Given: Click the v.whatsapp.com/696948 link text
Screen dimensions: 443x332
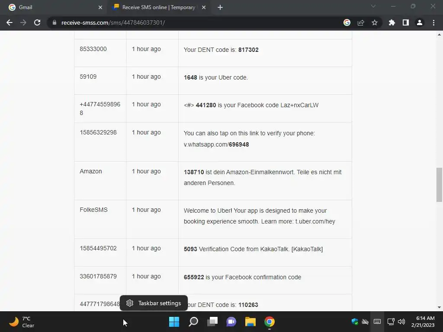Looking at the screenshot, I should (216, 144).
